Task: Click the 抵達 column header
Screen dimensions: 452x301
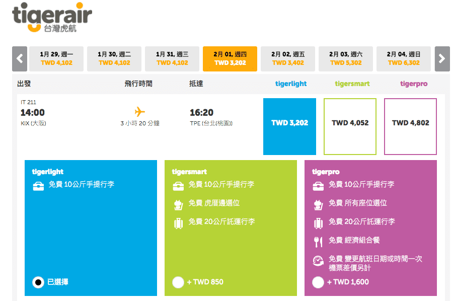Action: [x=196, y=84]
